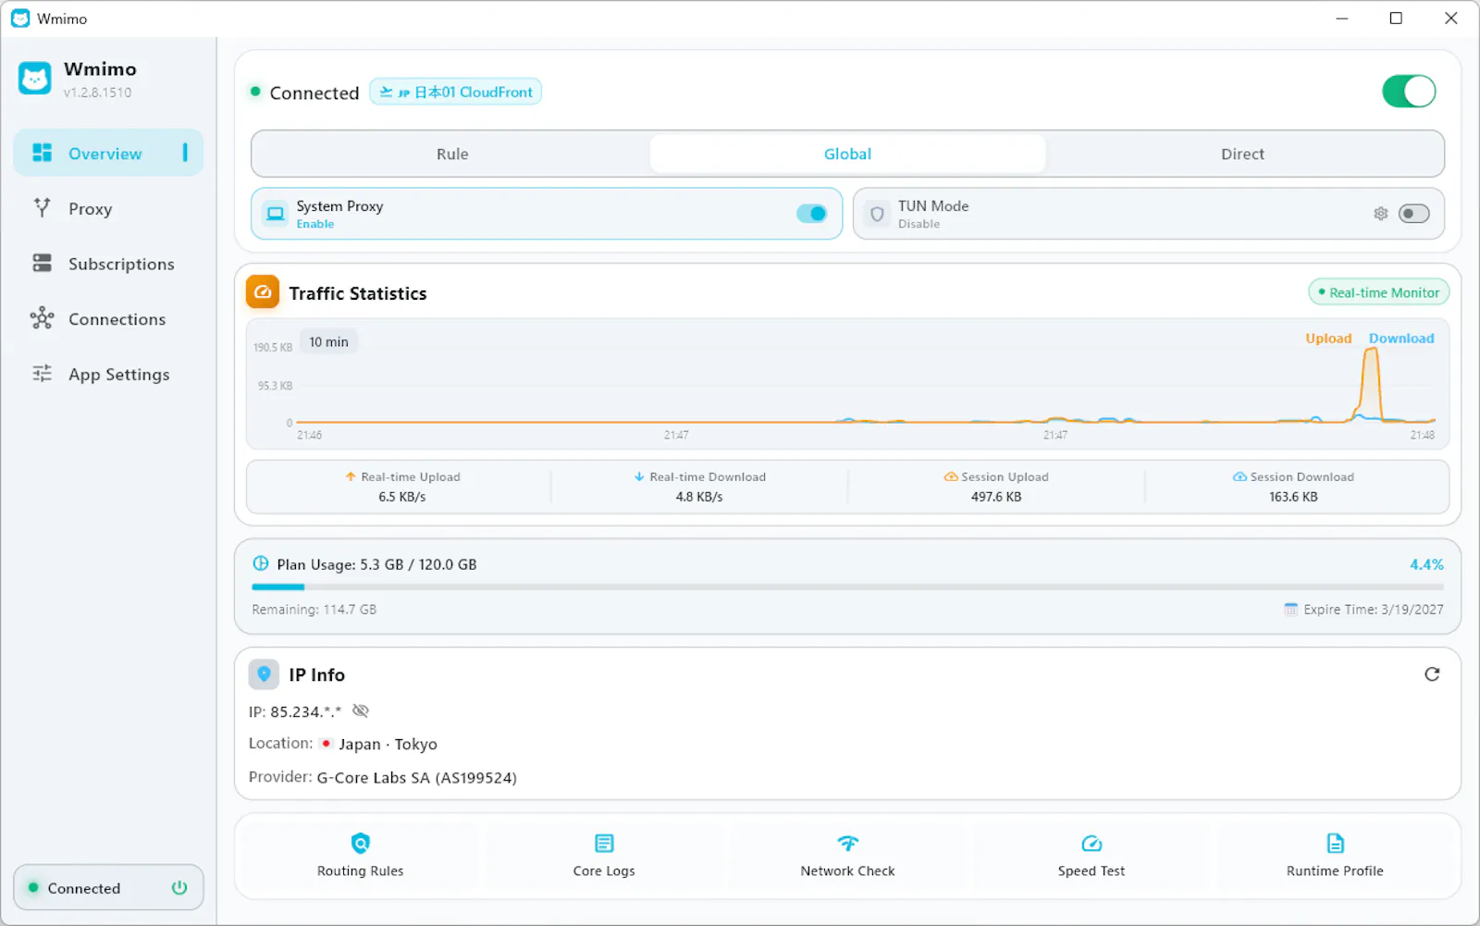The height and width of the screenshot is (926, 1480).
Task: Enable the TUN Mode toggle
Action: pyautogui.click(x=1413, y=214)
